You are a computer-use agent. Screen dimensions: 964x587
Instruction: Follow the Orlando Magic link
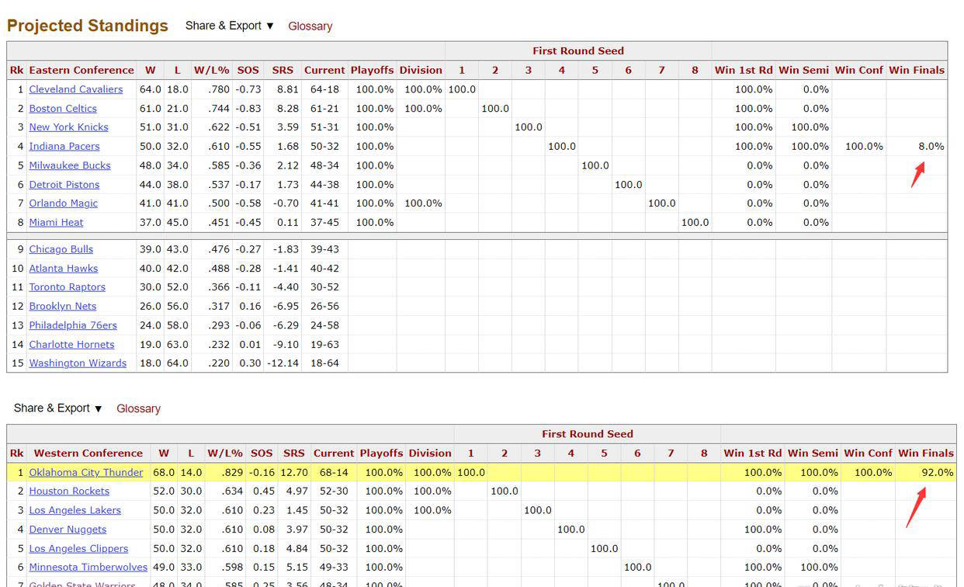(64, 203)
